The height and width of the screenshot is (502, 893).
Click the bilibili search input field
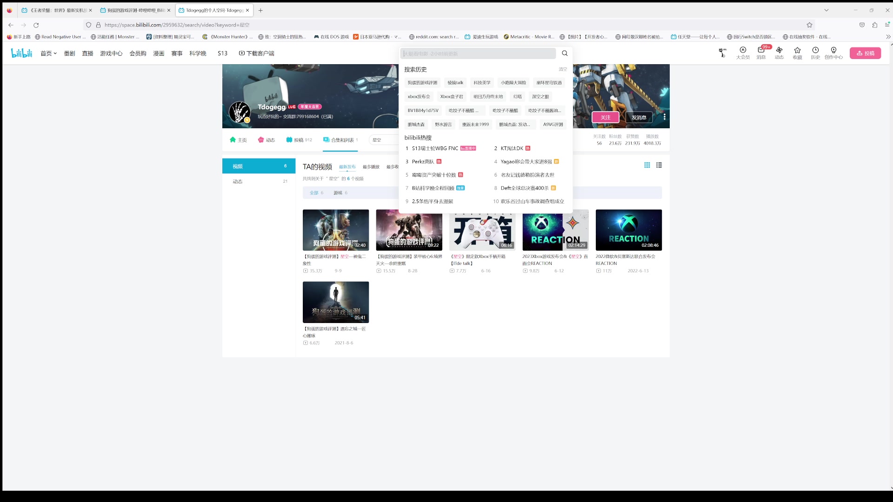tap(478, 53)
